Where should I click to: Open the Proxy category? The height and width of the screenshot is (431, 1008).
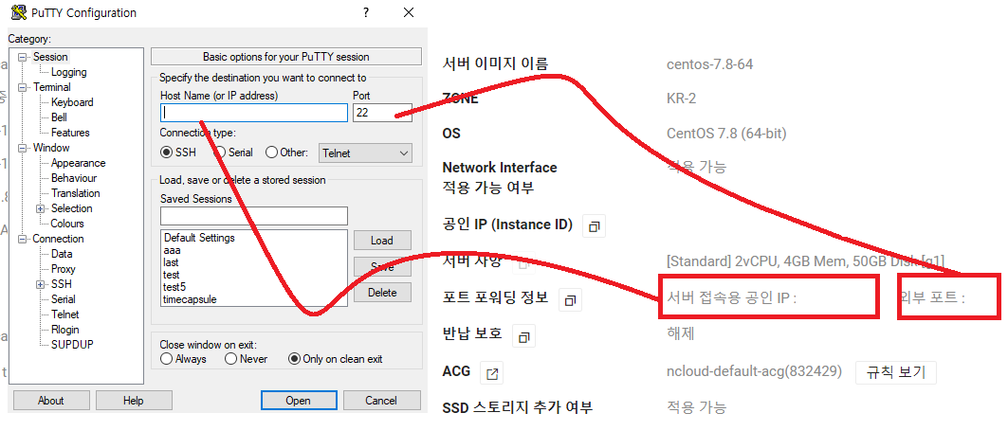tap(63, 269)
